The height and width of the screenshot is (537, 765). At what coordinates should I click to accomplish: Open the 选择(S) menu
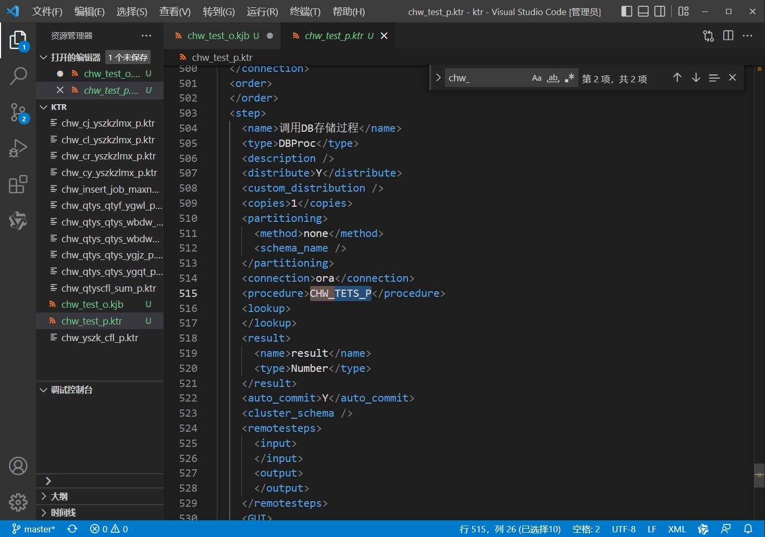(x=131, y=11)
